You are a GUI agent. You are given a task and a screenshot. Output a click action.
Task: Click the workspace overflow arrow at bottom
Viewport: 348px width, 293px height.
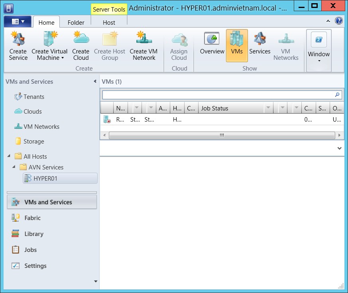(x=96, y=281)
